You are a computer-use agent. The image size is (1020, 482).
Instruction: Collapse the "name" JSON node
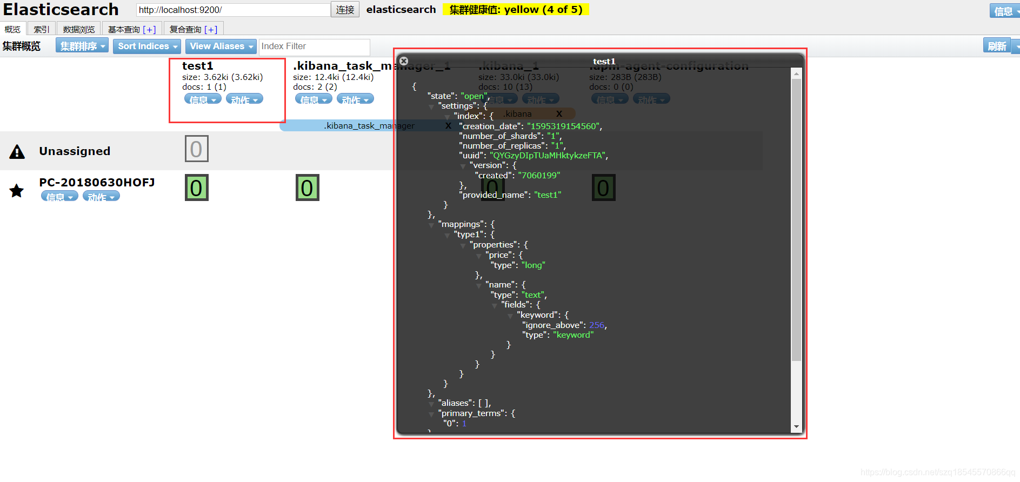click(478, 286)
